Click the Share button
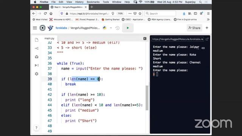 click(194, 28)
